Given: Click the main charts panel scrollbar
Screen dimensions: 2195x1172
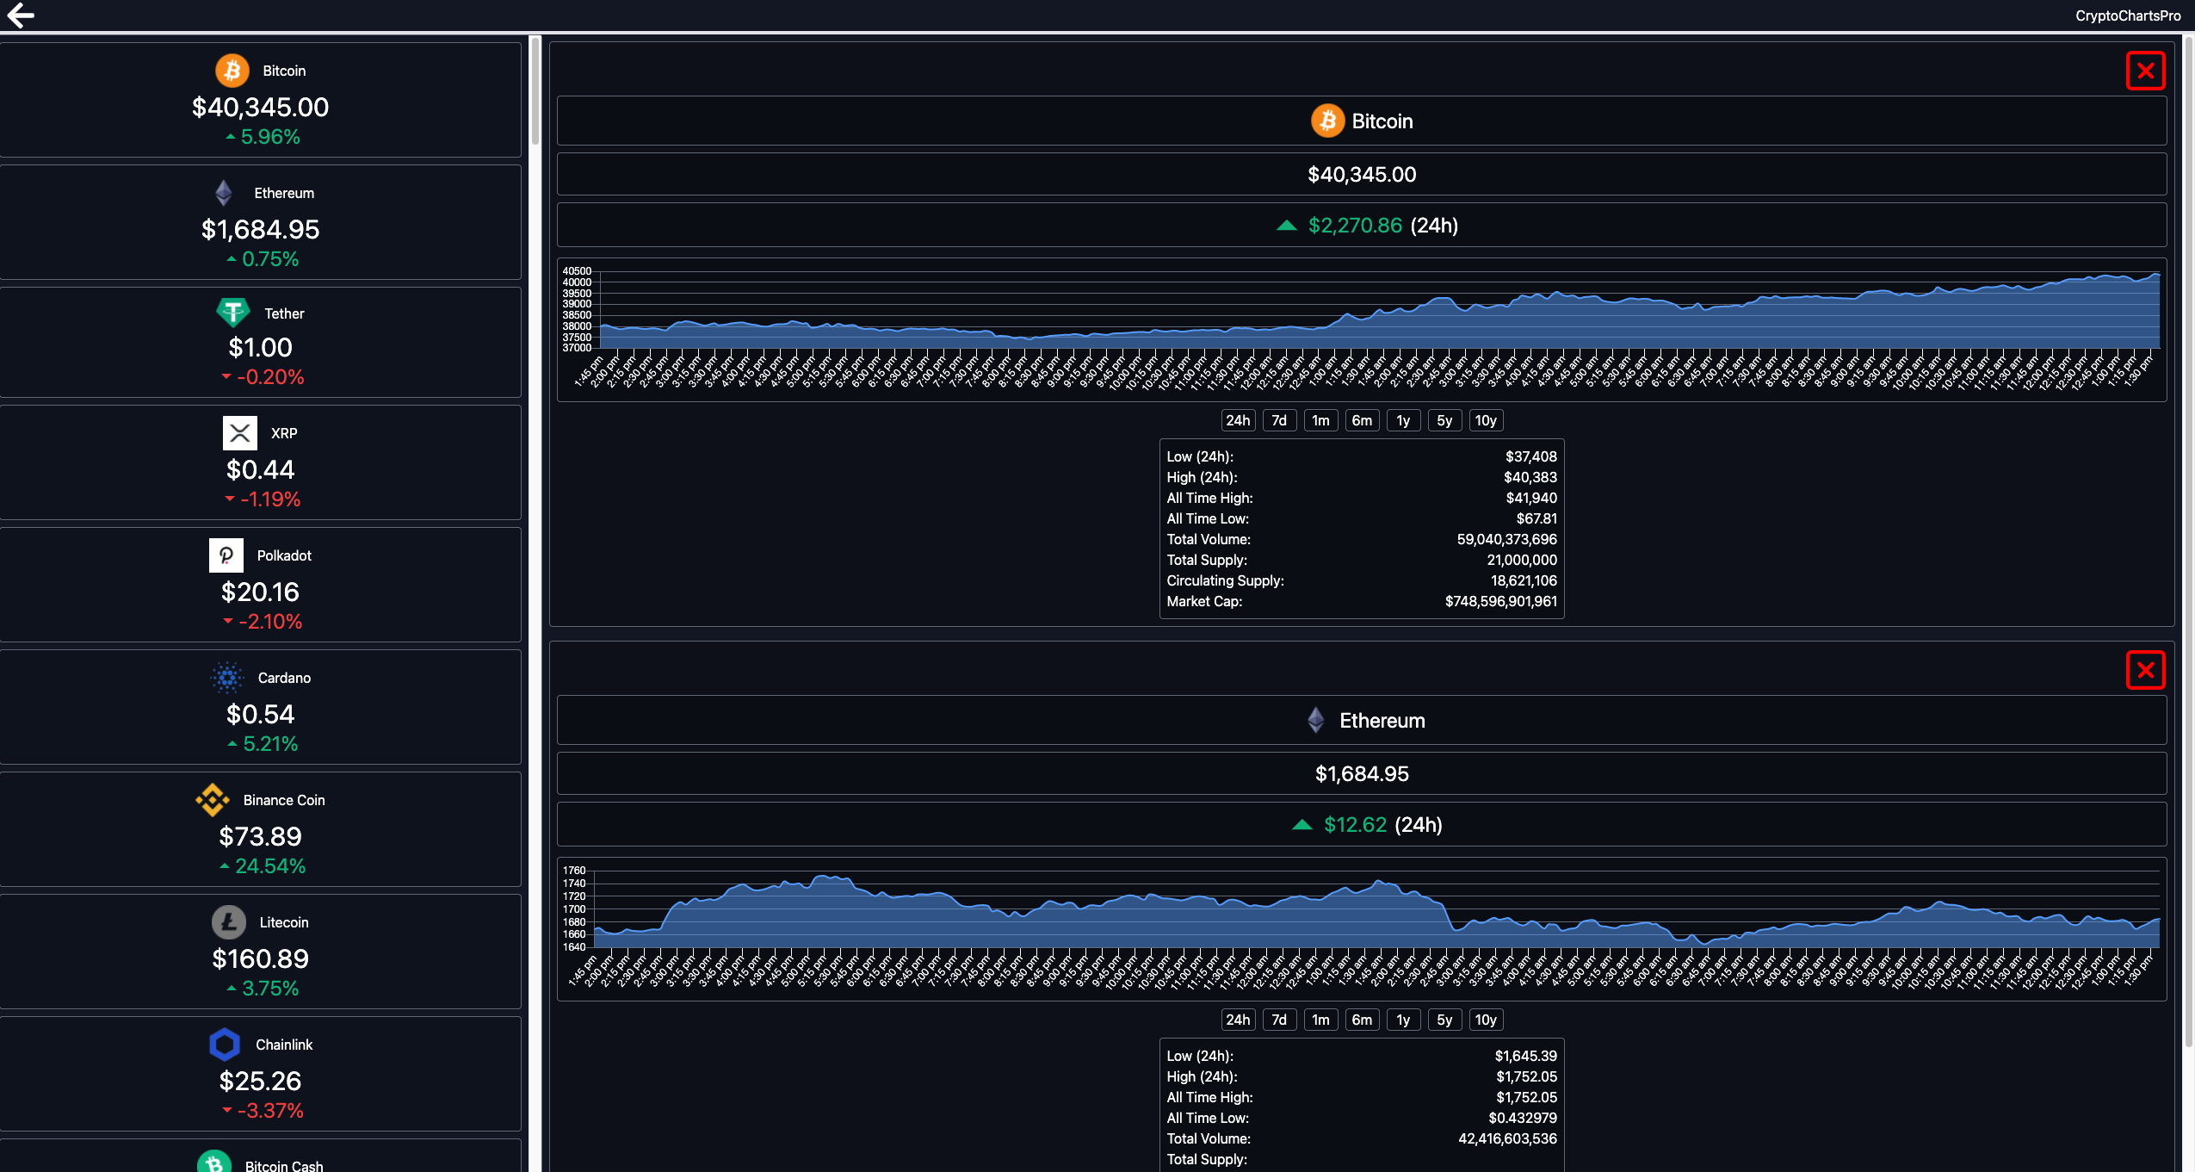Looking at the screenshot, I should pyautogui.click(x=2188, y=543).
